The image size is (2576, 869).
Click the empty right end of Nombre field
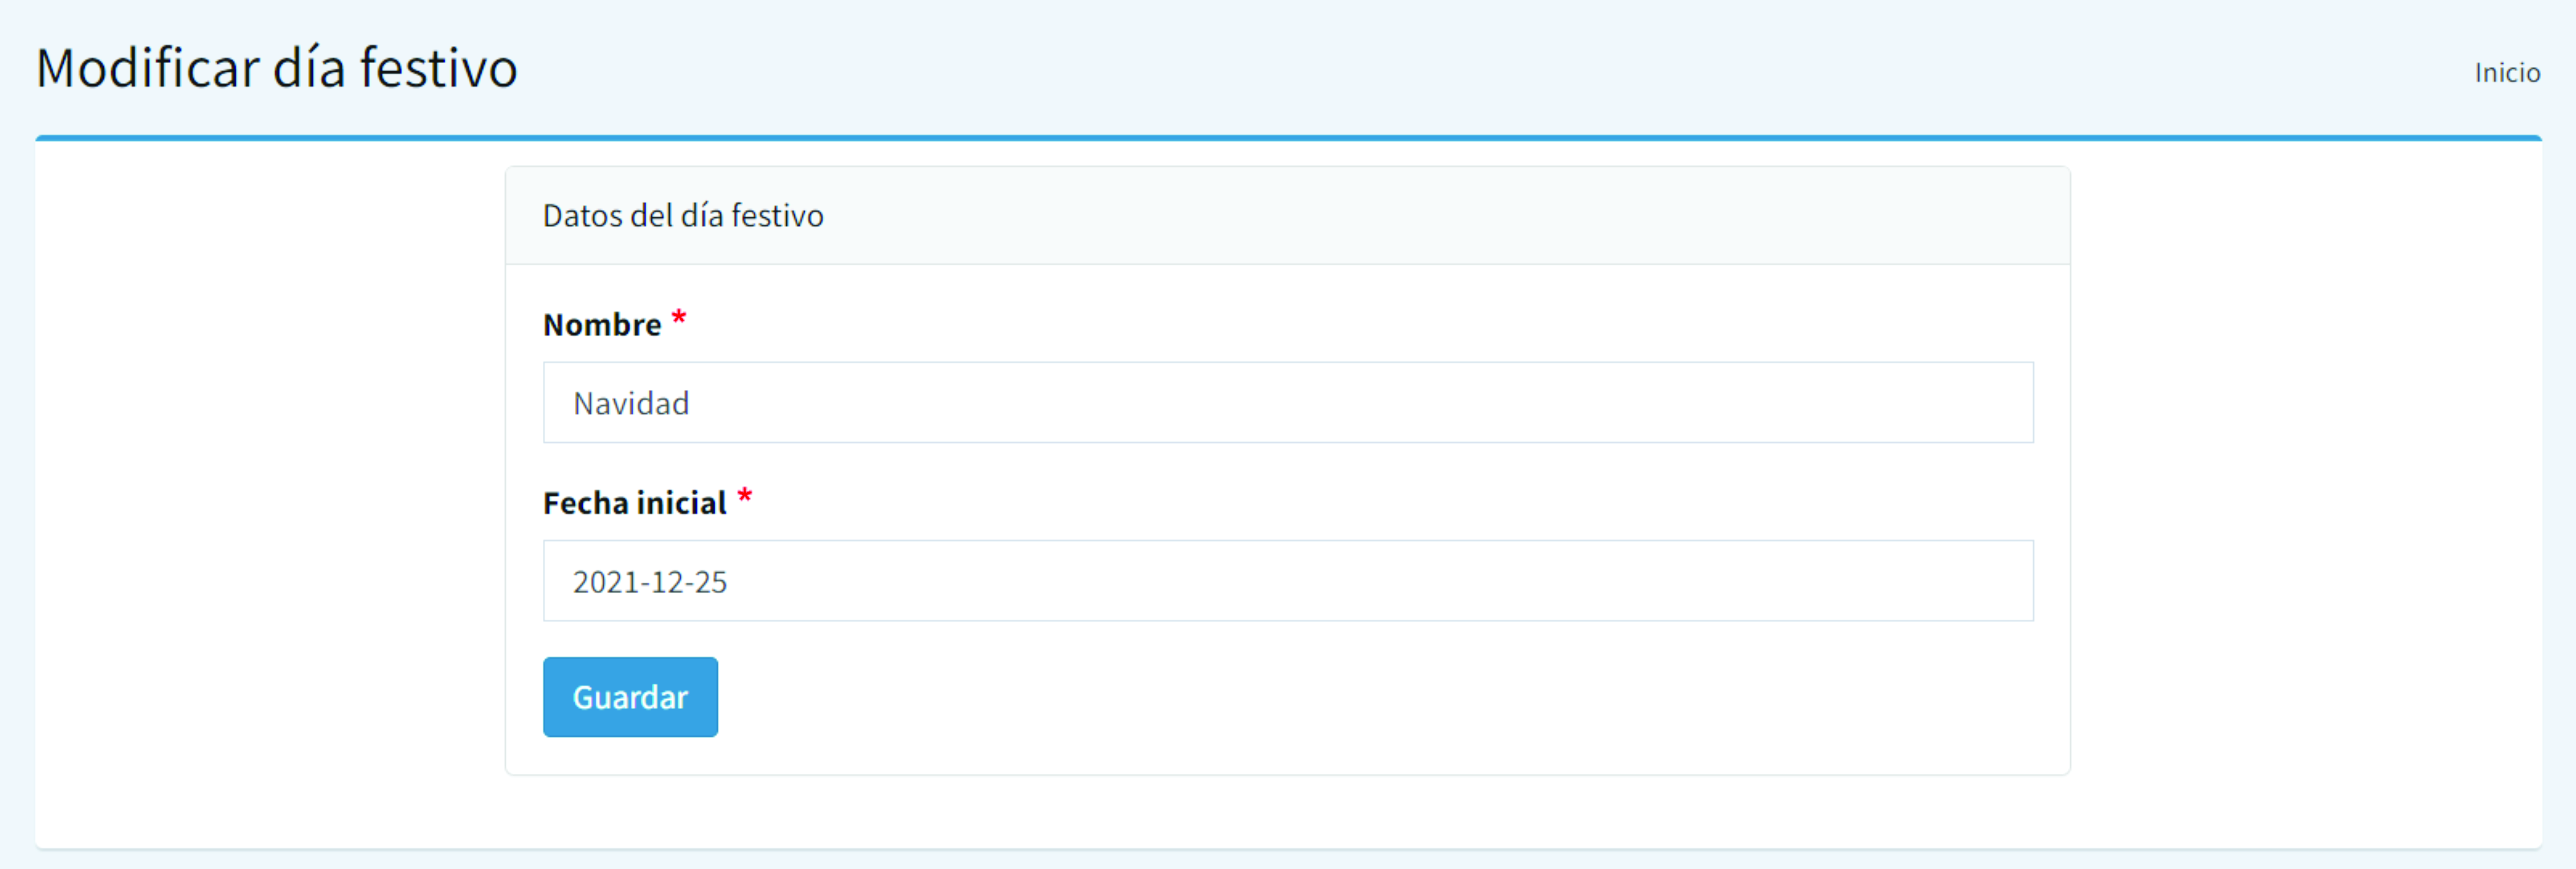[x=1900, y=403]
